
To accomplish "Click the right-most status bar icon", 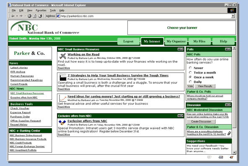I will click(x=232, y=157).
